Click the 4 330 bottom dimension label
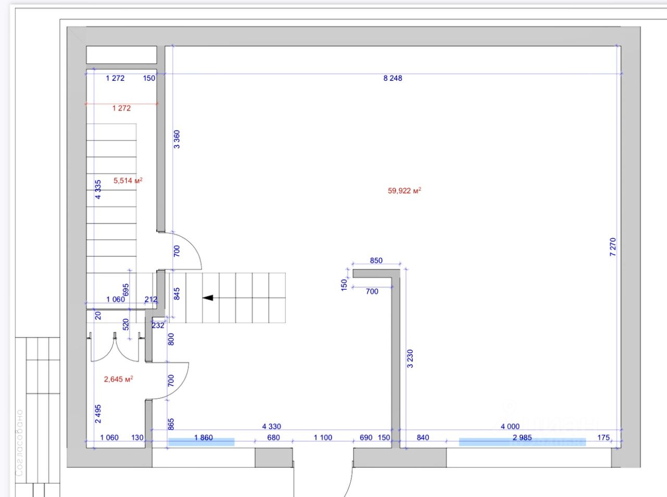The width and height of the screenshot is (667, 497). click(x=271, y=427)
